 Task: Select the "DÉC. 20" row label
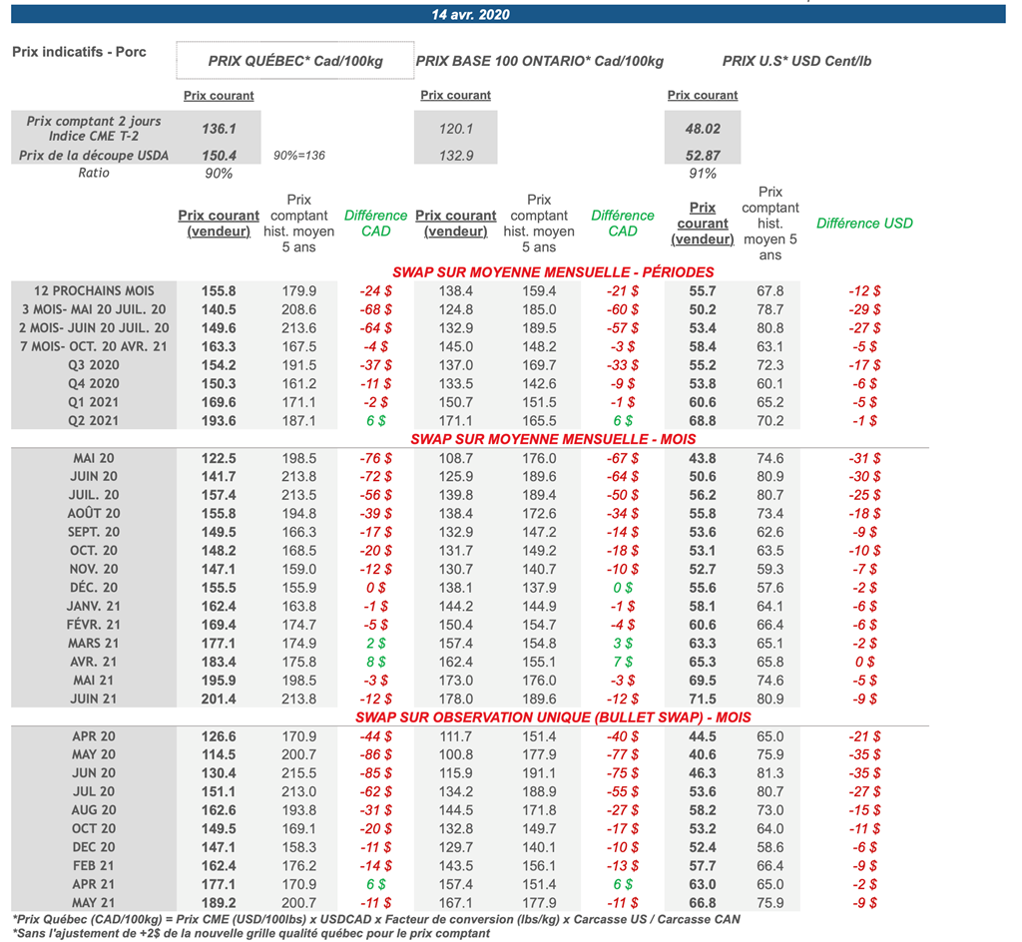coord(94,588)
